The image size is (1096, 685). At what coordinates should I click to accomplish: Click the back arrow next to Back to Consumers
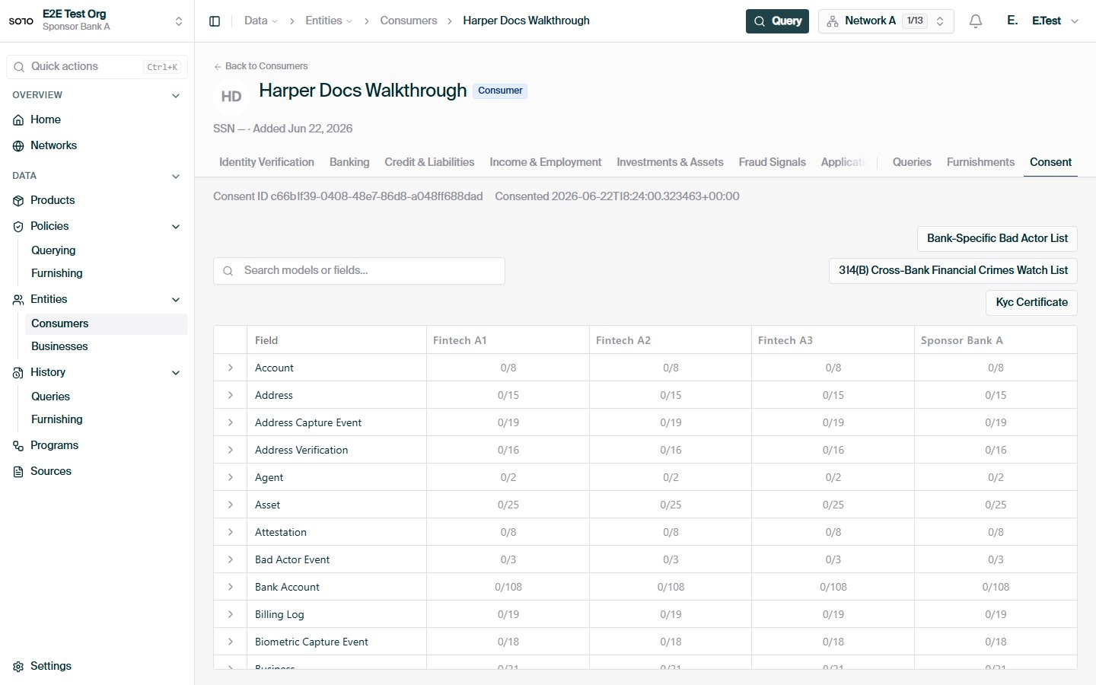pos(218,66)
